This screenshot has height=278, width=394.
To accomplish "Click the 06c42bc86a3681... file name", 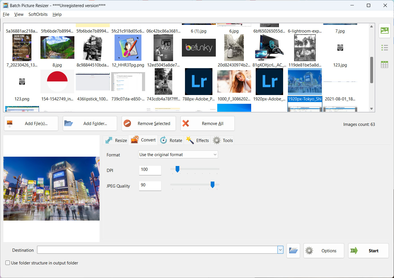I will (163, 31).
